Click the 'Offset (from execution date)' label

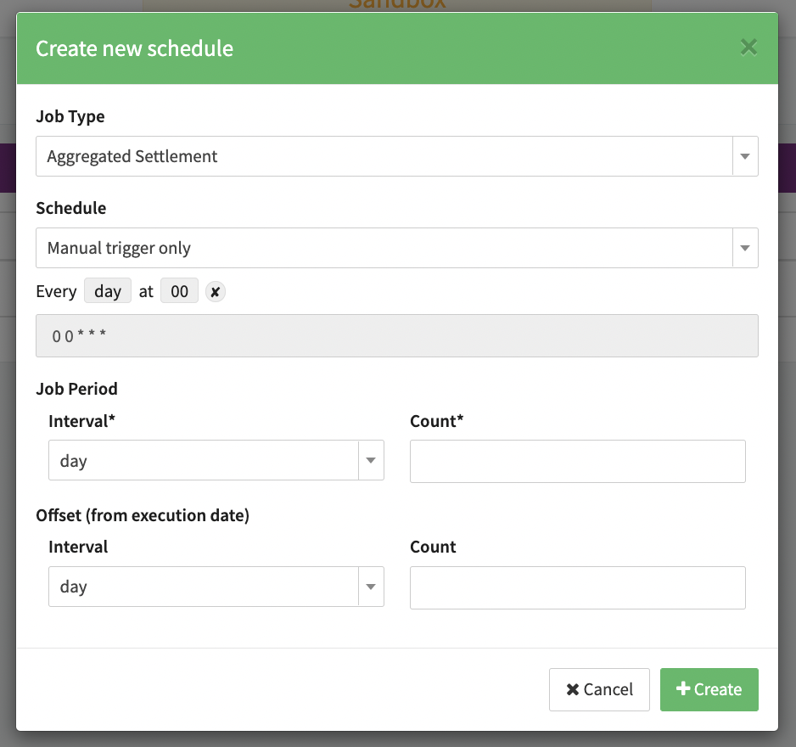tap(143, 515)
